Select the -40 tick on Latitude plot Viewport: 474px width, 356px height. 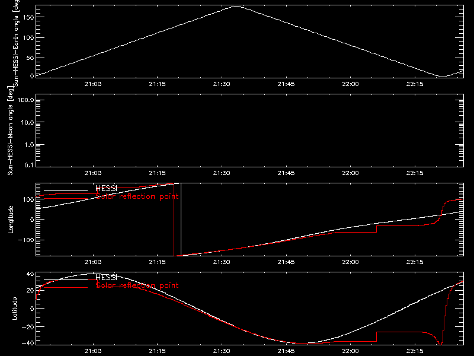27,344
